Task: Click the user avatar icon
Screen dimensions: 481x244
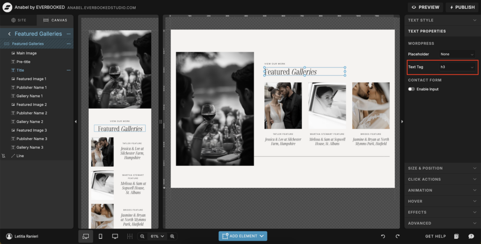Action: pyautogui.click(x=9, y=237)
